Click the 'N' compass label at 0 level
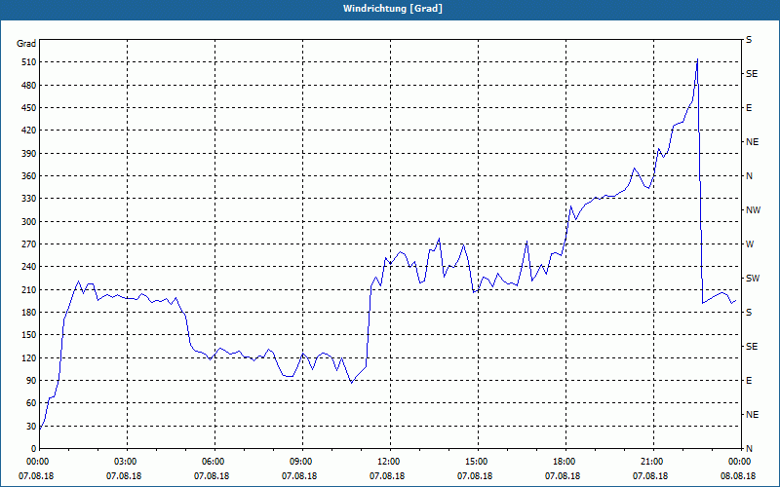 click(x=749, y=449)
